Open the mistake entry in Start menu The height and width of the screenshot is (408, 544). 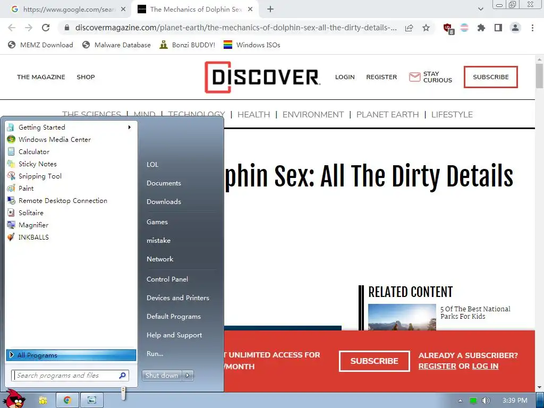(x=158, y=241)
